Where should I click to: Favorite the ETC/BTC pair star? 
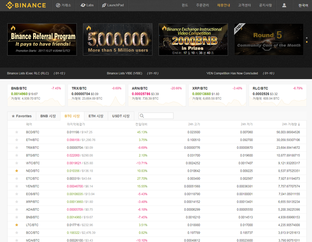(17, 179)
